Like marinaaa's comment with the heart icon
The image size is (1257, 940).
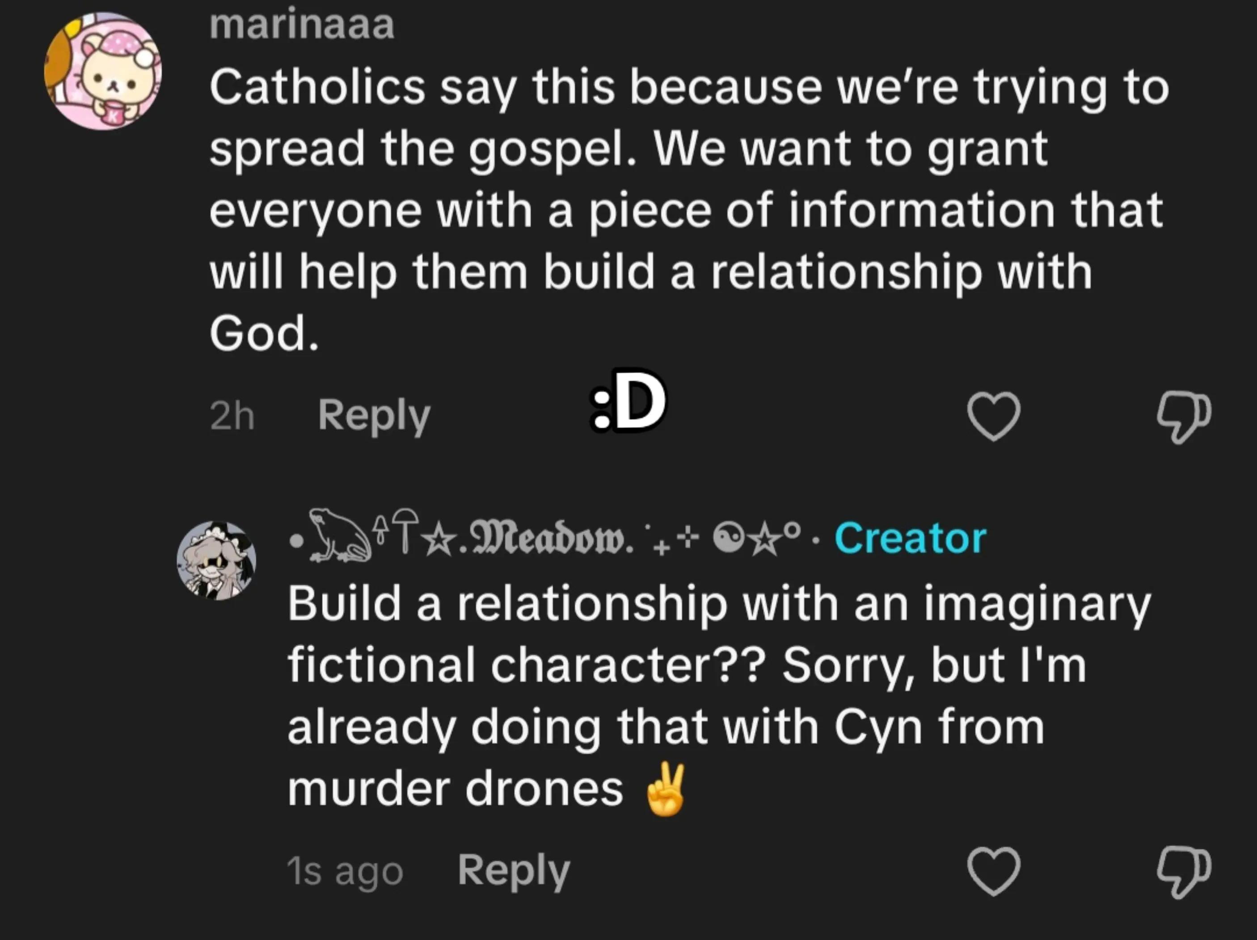click(x=994, y=417)
